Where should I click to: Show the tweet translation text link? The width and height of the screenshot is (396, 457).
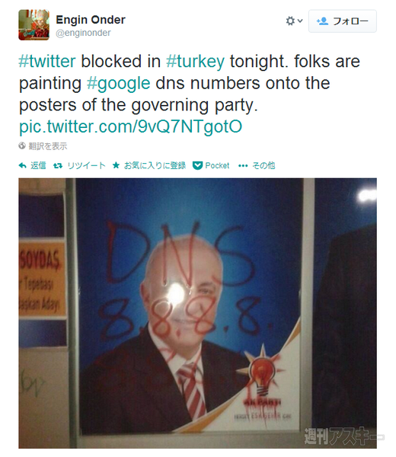pos(48,146)
